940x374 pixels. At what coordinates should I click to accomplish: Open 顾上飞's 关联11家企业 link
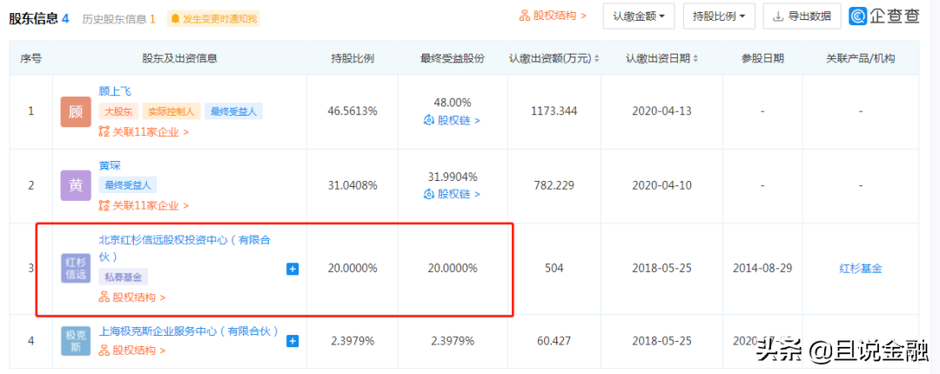(144, 132)
